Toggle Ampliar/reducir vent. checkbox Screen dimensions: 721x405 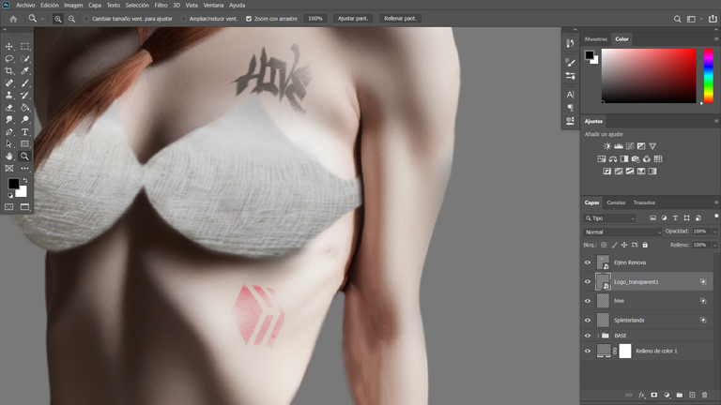click(x=183, y=19)
